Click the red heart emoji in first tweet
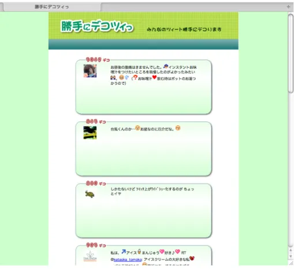Screen dimensions: 294x269 [x=154, y=77]
